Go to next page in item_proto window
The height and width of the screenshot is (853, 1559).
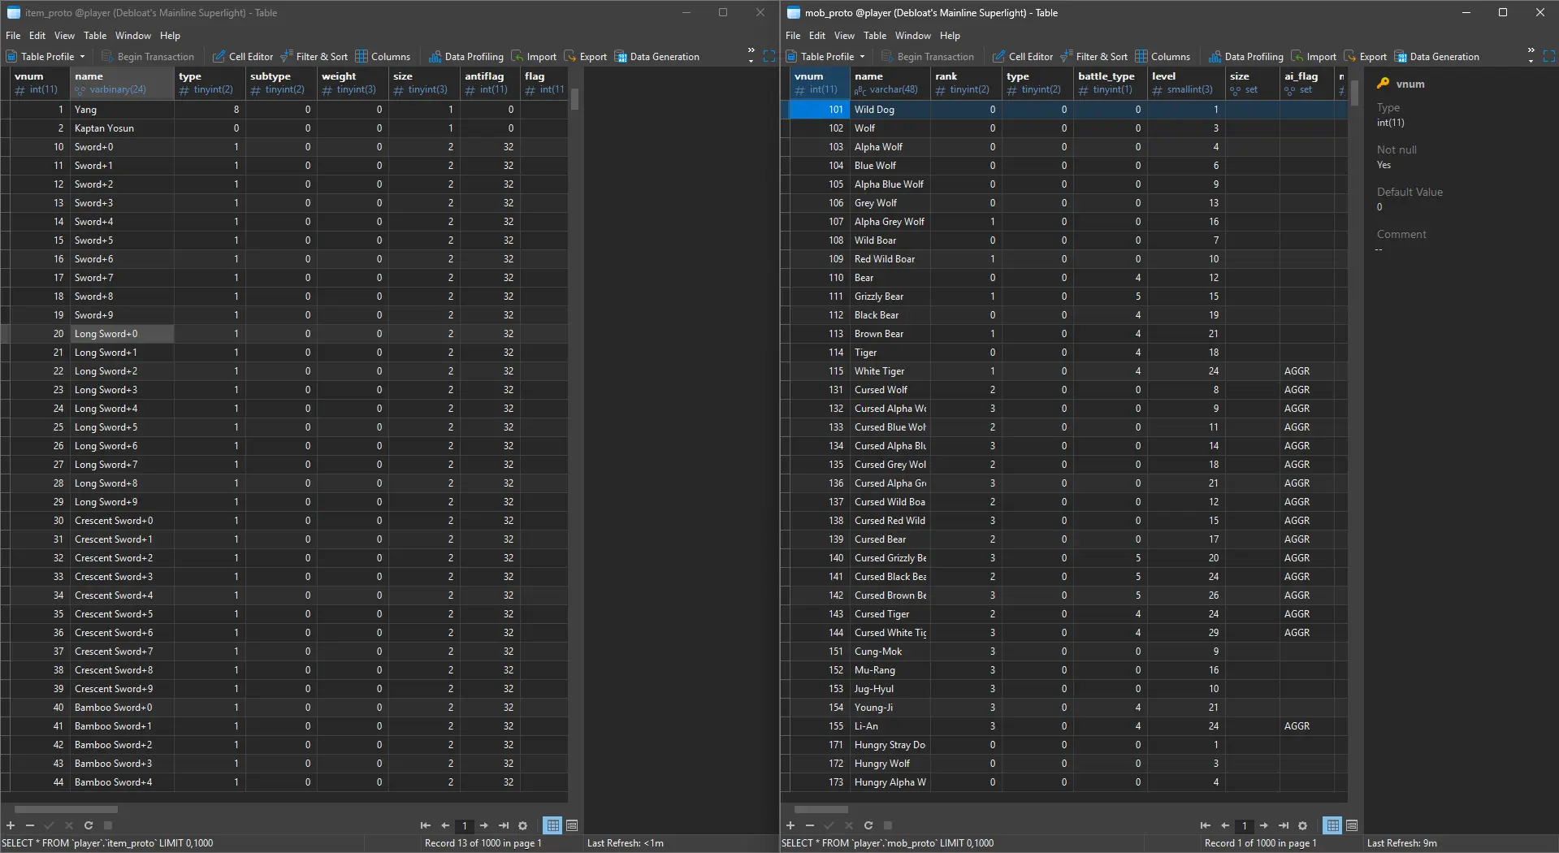(x=484, y=825)
